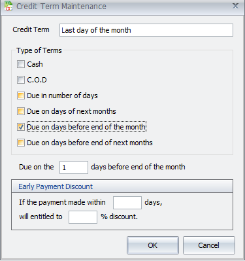Confirm with the OK button

[153, 245]
